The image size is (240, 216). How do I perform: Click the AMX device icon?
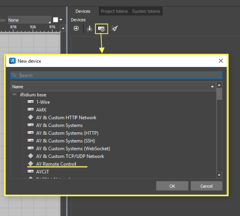click(x=30, y=110)
